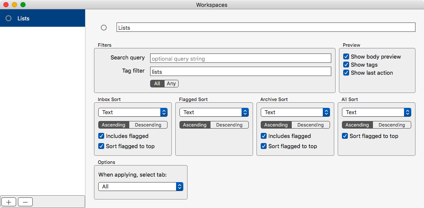Open the Flagged Sort Text dropdown

[214, 112]
